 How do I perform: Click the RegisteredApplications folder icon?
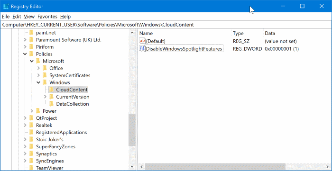(31, 132)
